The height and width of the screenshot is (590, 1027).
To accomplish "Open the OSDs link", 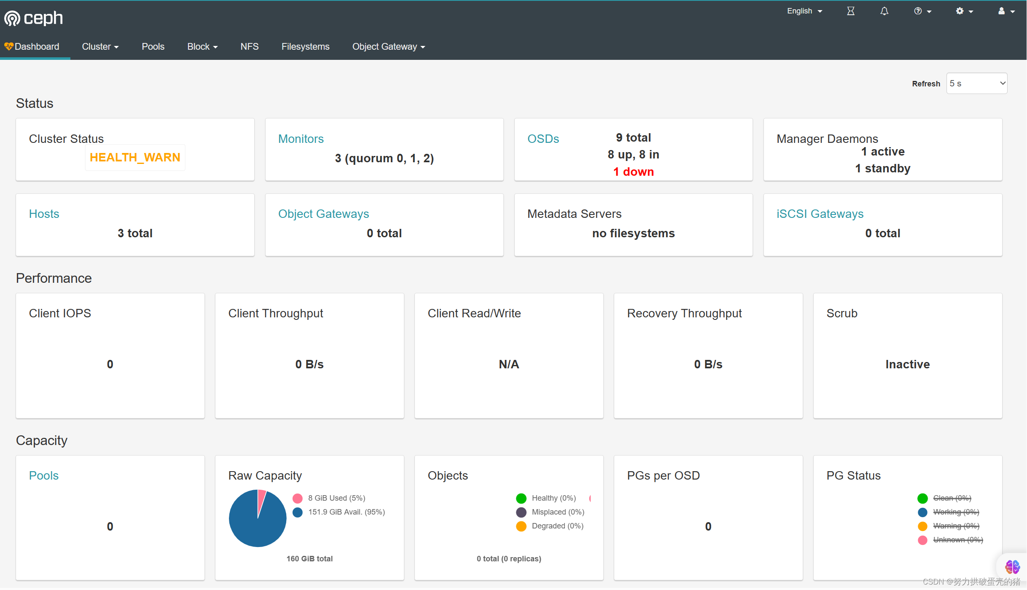I will click(x=543, y=139).
